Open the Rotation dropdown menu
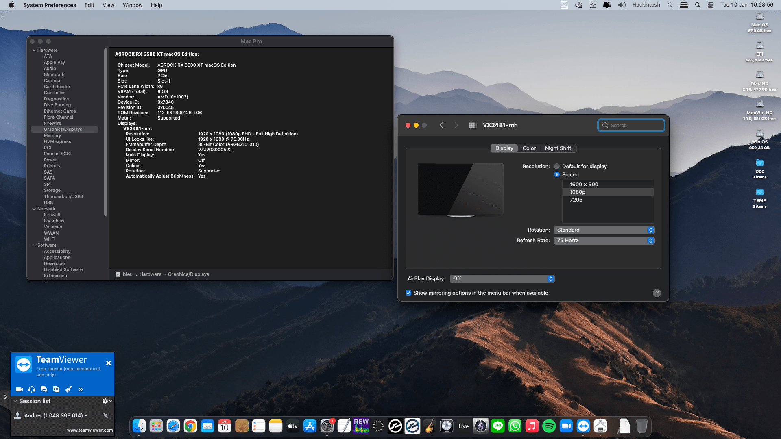This screenshot has width=781, height=439. click(604, 230)
